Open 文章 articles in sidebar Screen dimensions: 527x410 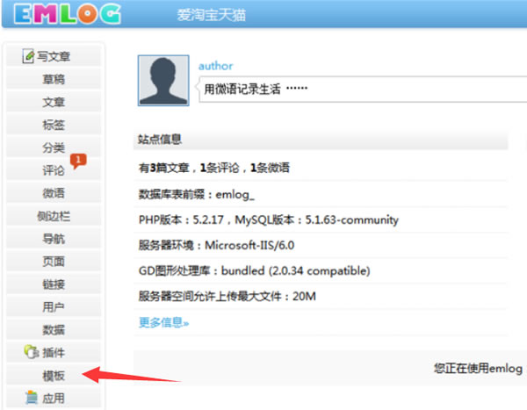54,102
